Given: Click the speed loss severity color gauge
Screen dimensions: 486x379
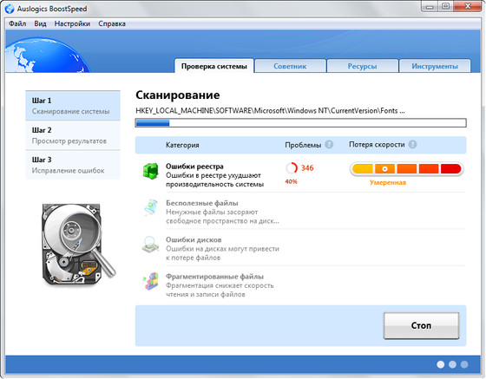Looking at the screenshot, I should click(407, 169).
